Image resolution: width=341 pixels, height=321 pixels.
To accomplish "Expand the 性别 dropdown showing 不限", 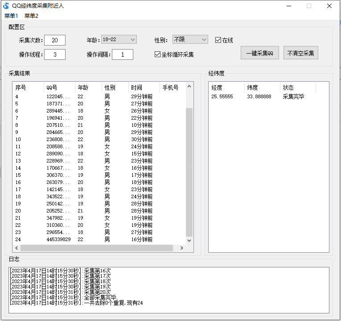I will click(190, 40).
